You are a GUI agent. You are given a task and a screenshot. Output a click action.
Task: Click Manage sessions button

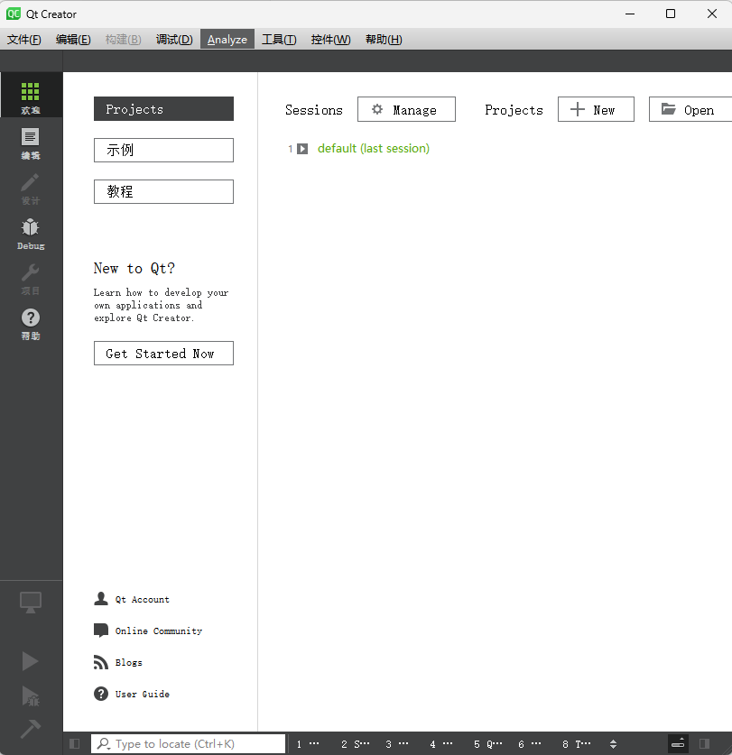tap(406, 109)
